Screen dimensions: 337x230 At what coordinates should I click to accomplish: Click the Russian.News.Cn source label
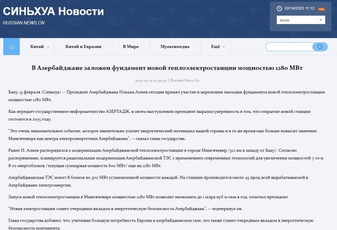coord(185,80)
